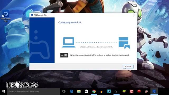Viewport: 169px width, 95px height.
Task: Click the laptop icon in connection diagram
Action: [69, 42]
